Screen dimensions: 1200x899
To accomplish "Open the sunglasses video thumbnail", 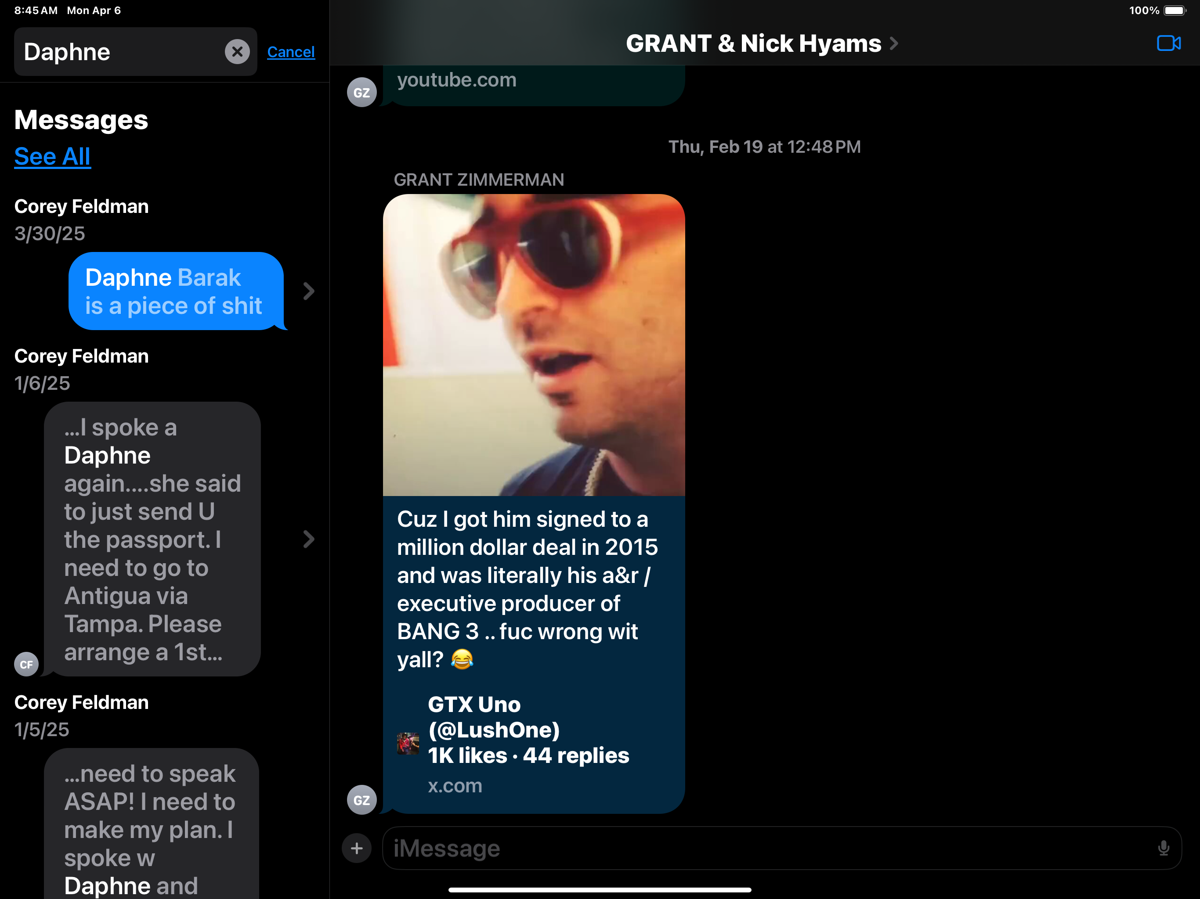I will coord(534,345).
